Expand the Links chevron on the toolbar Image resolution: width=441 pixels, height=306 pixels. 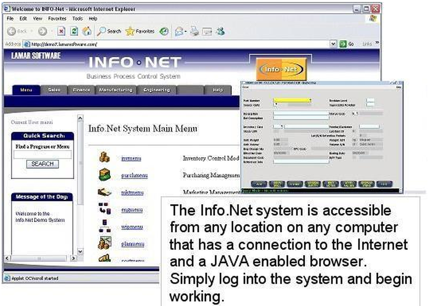(x=377, y=42)
